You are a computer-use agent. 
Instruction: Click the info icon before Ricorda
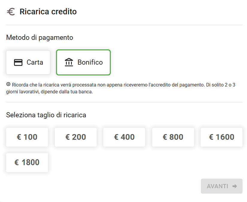pyautogui.click(x=8, y=84)
